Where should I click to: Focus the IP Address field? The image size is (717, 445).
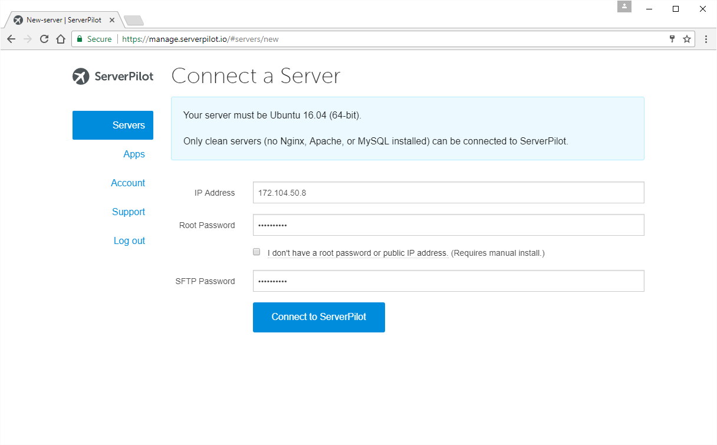(448, 193)
